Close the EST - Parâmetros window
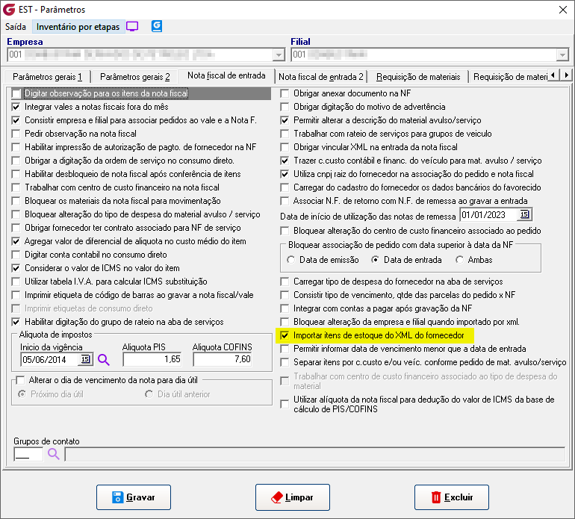Image resolution: width=575 pixels, height=519 pixels. click(x=562, y=10)
